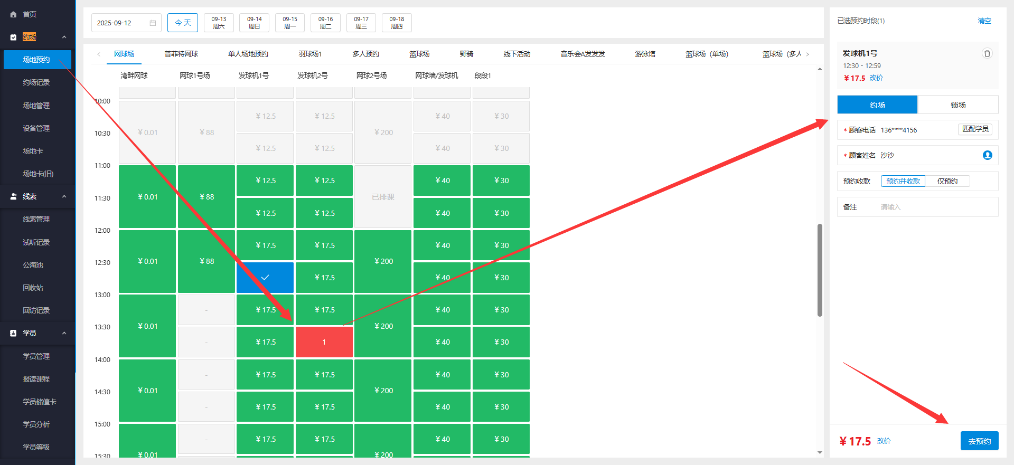This screenshot has width=1014, height=465.
Task: Click the 清空 link to clear selections
Action: [984, 21]
